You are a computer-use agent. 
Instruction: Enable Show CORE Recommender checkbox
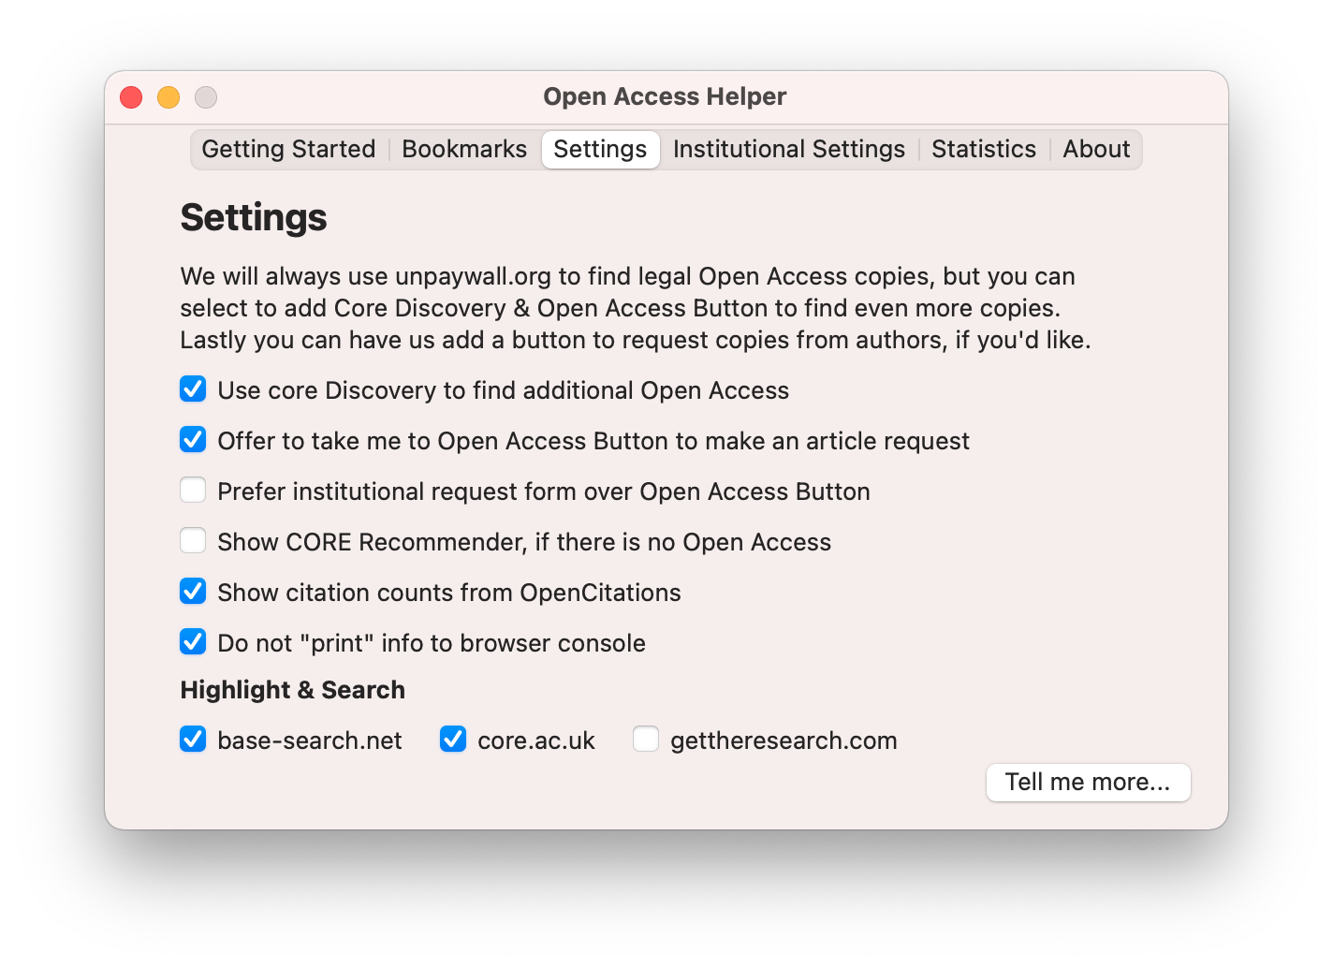click(x=193, y=540)
